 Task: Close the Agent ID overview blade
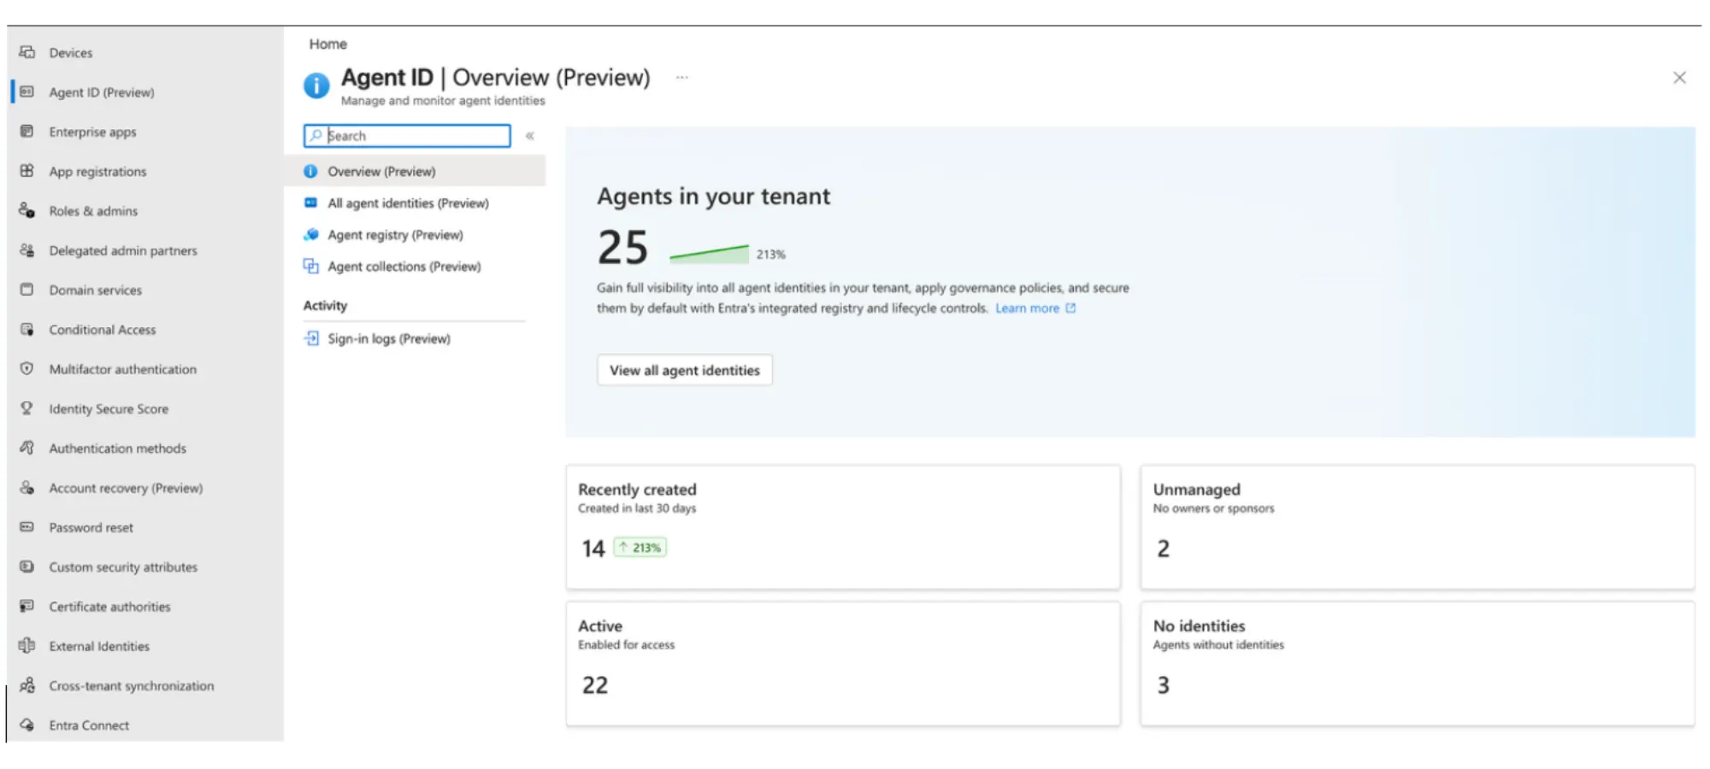point(1679,78)
